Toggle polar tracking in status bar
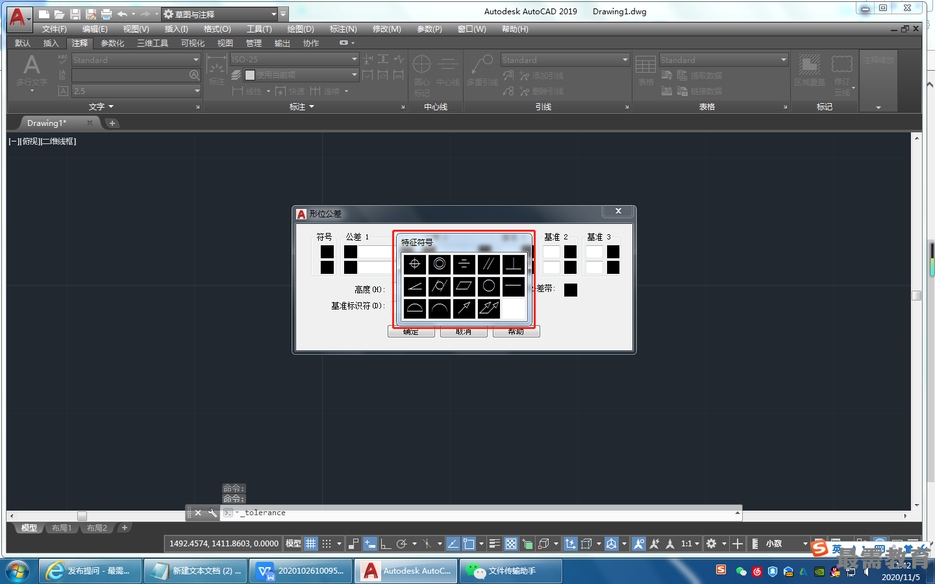The height and width of the screenshot is (584, 935). point(402,544)
